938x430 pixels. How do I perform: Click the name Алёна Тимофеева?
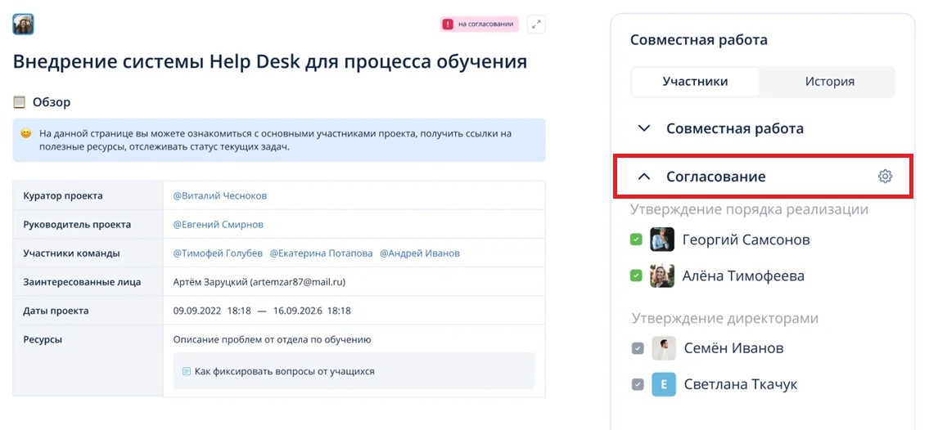(x=743, y=276)
